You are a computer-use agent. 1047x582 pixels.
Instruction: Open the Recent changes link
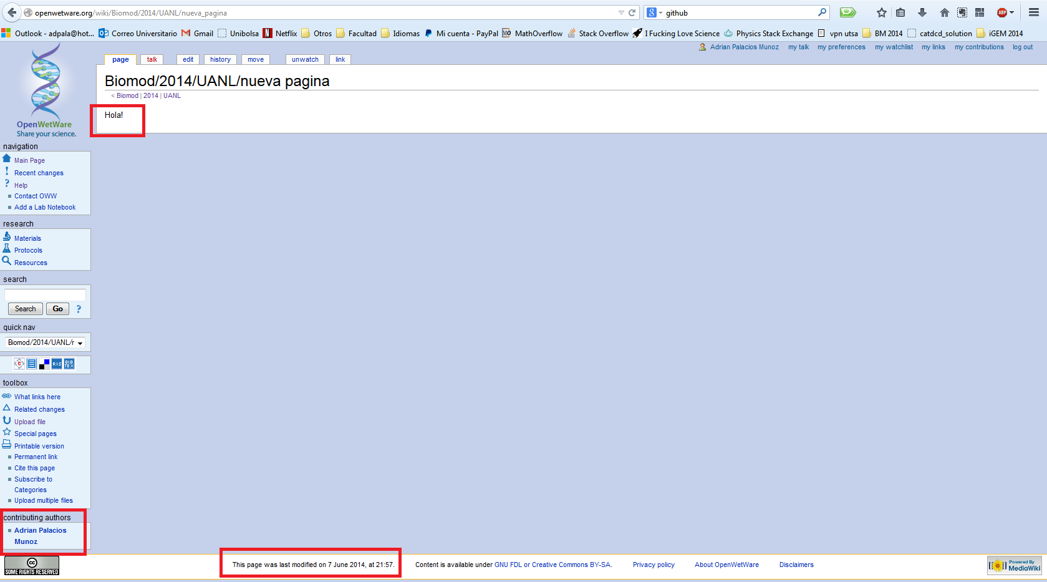(39, 173)
